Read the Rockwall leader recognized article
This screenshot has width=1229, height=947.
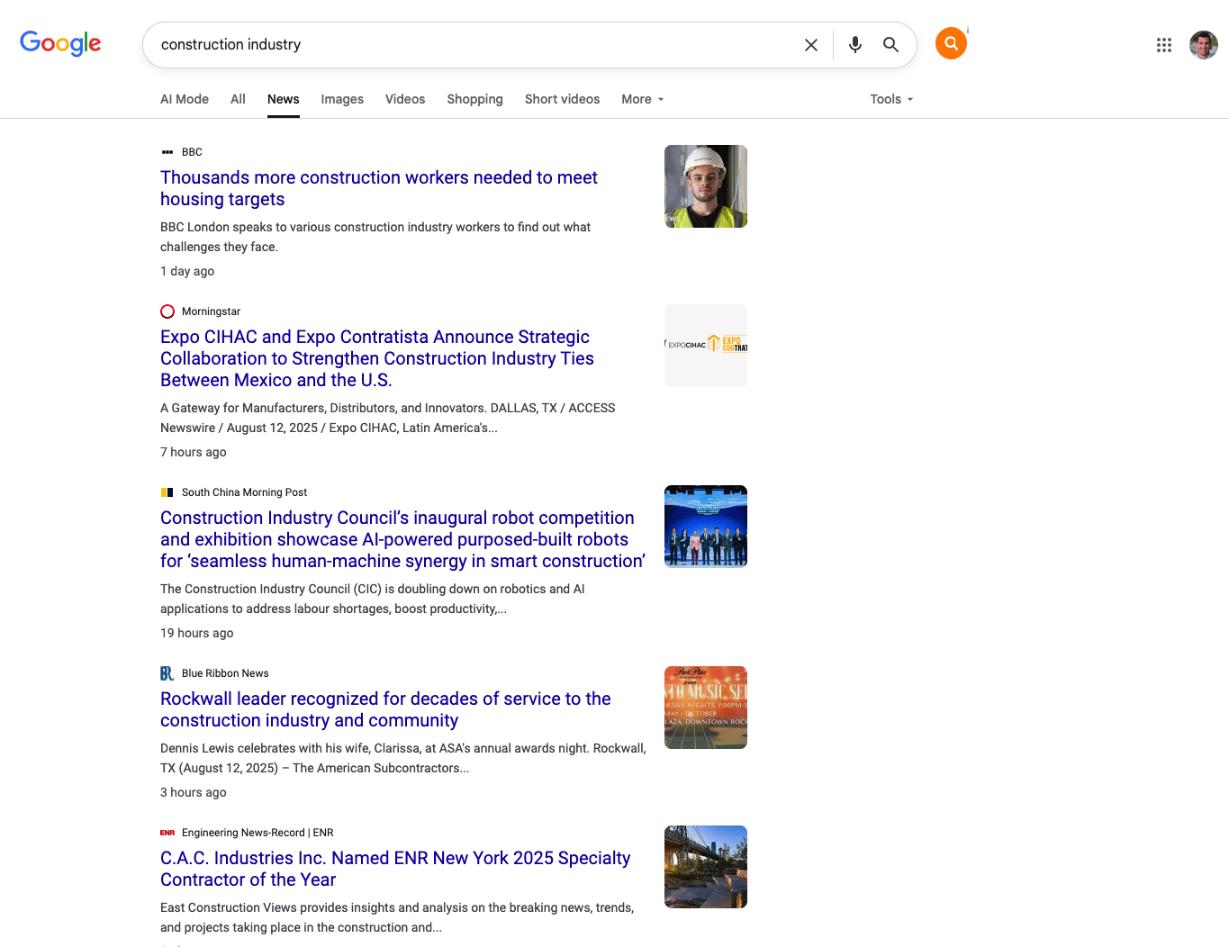(385, 709)
